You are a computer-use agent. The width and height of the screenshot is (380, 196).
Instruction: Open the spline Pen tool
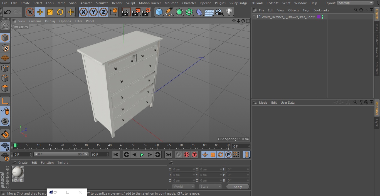coord(169,12)
